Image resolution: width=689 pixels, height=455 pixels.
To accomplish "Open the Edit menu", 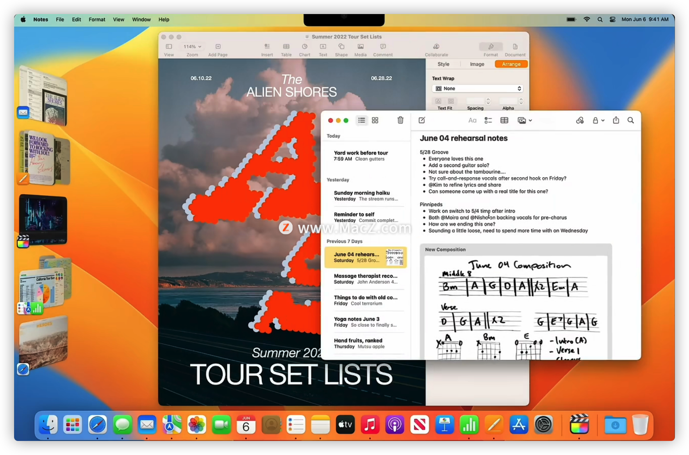I will 76,20.
